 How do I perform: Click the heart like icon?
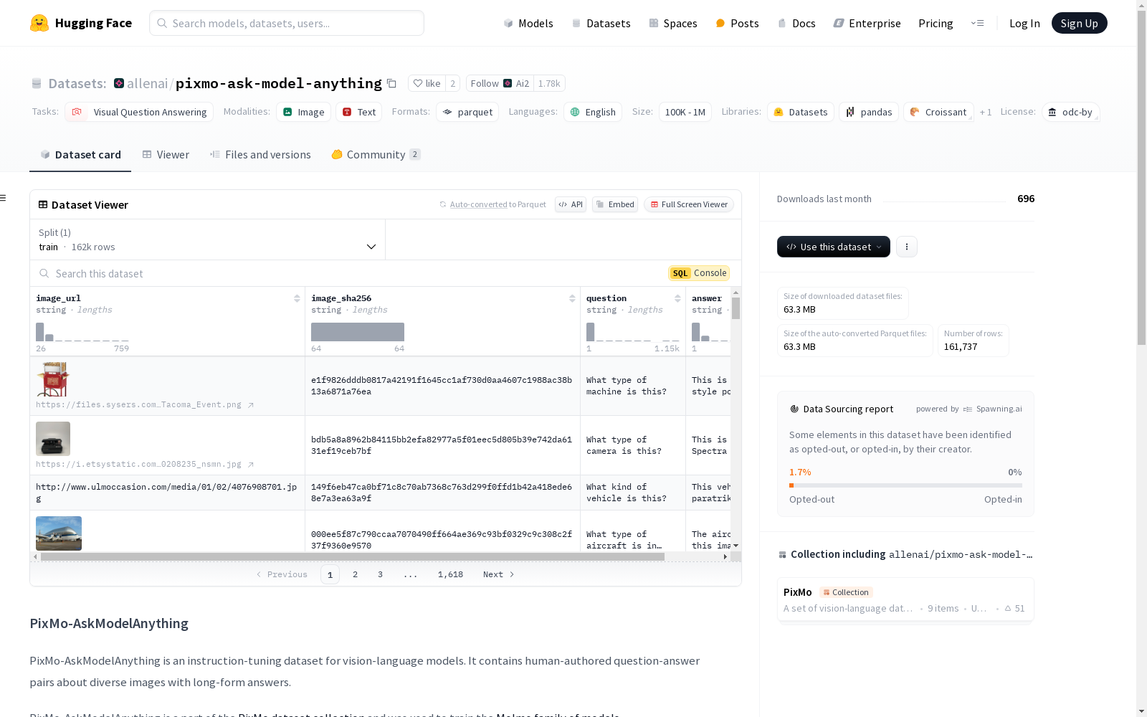point(418,83)
